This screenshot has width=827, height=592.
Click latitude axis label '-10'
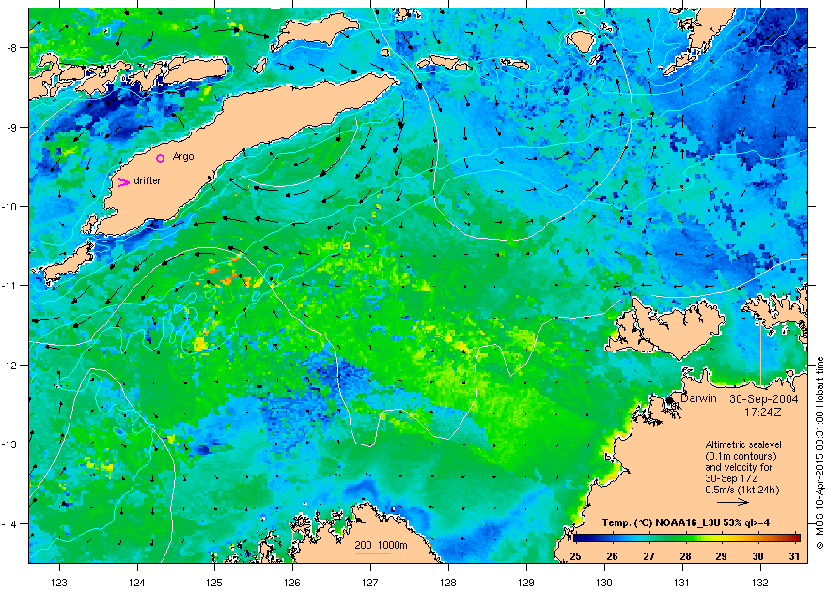point(9,207)
